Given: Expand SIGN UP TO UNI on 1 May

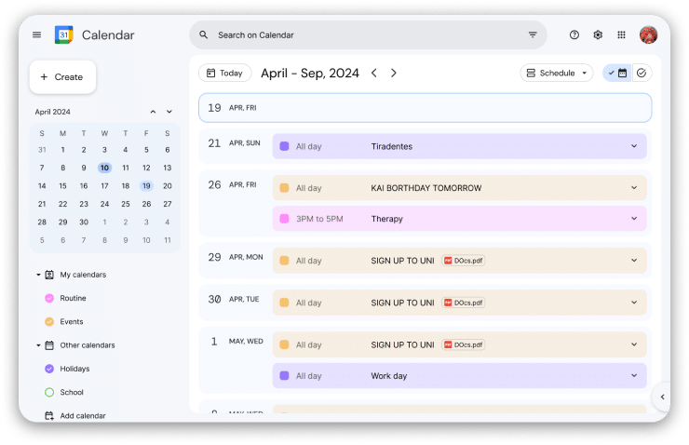Looking at the screenshot, I should (x=634, y=344).
